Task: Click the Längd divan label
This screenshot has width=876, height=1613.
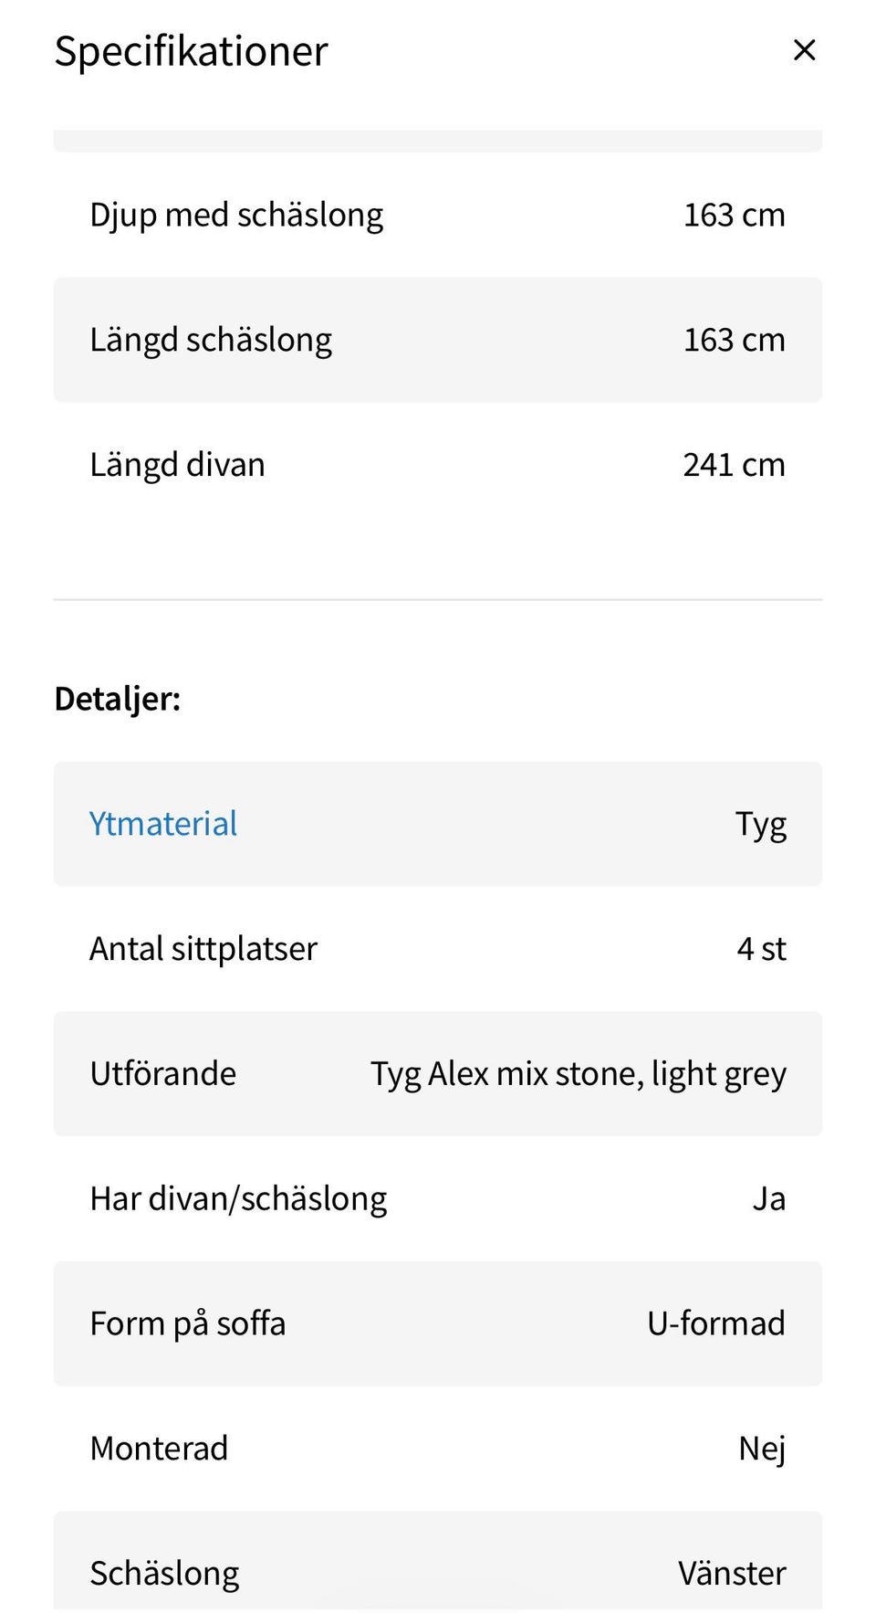Action: (177, 465)
